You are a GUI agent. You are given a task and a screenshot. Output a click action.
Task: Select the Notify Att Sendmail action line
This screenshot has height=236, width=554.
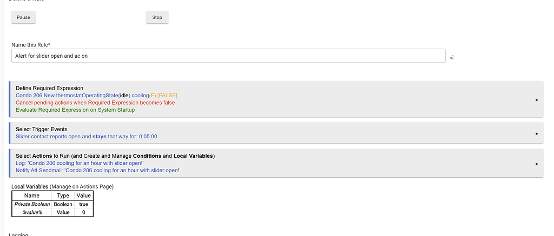pos(98,170)
